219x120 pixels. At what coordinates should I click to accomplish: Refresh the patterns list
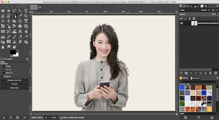tap(199, 117)
